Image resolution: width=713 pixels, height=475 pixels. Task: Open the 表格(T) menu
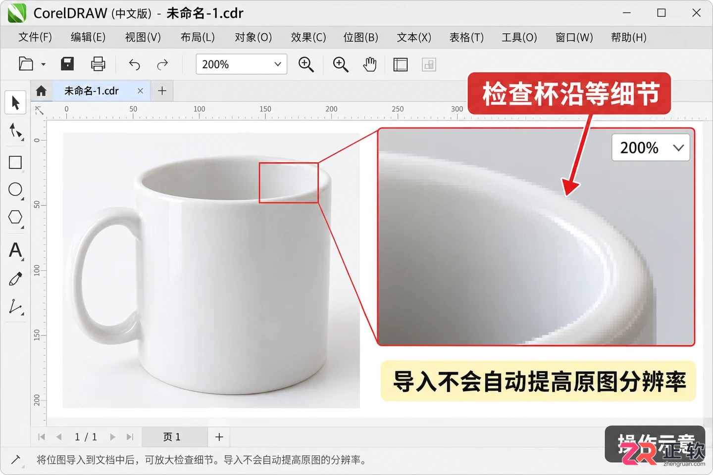466,38
